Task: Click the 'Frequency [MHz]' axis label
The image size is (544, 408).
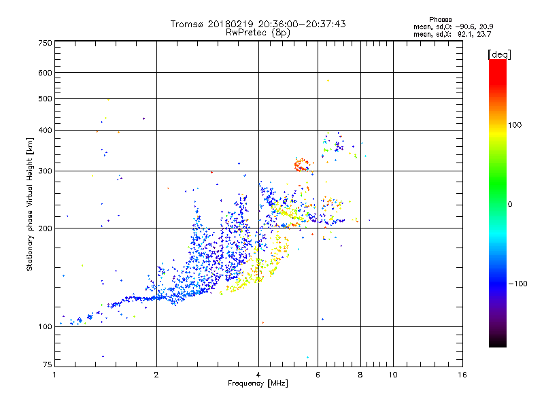Action: point(258,384)
